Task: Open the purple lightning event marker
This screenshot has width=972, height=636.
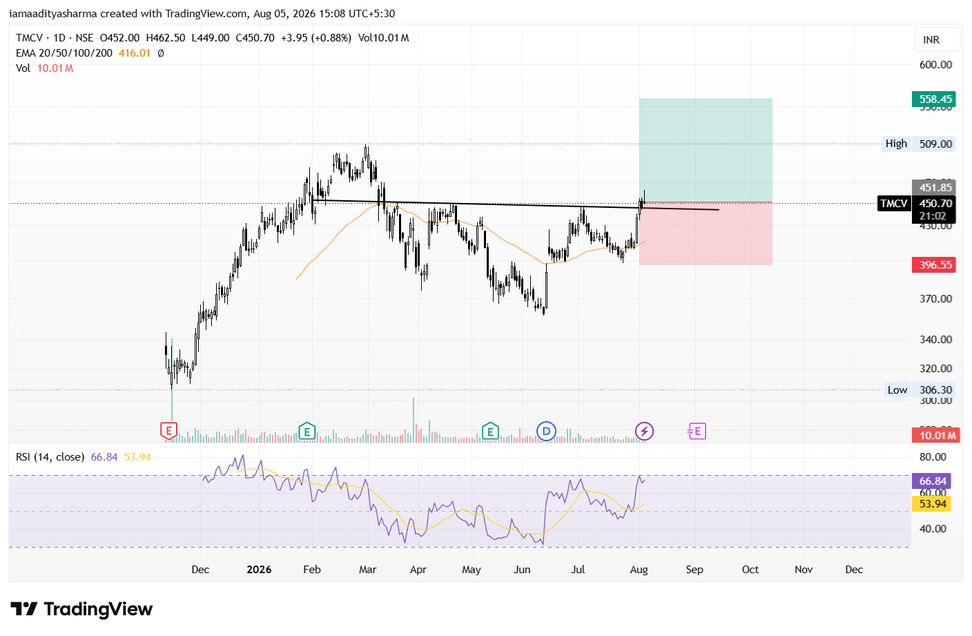Action: coord(644,432)
